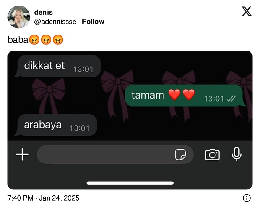Click the message text input field
Image resolution: width=260 pixels, height=211 pixels.
pos(115,154)
